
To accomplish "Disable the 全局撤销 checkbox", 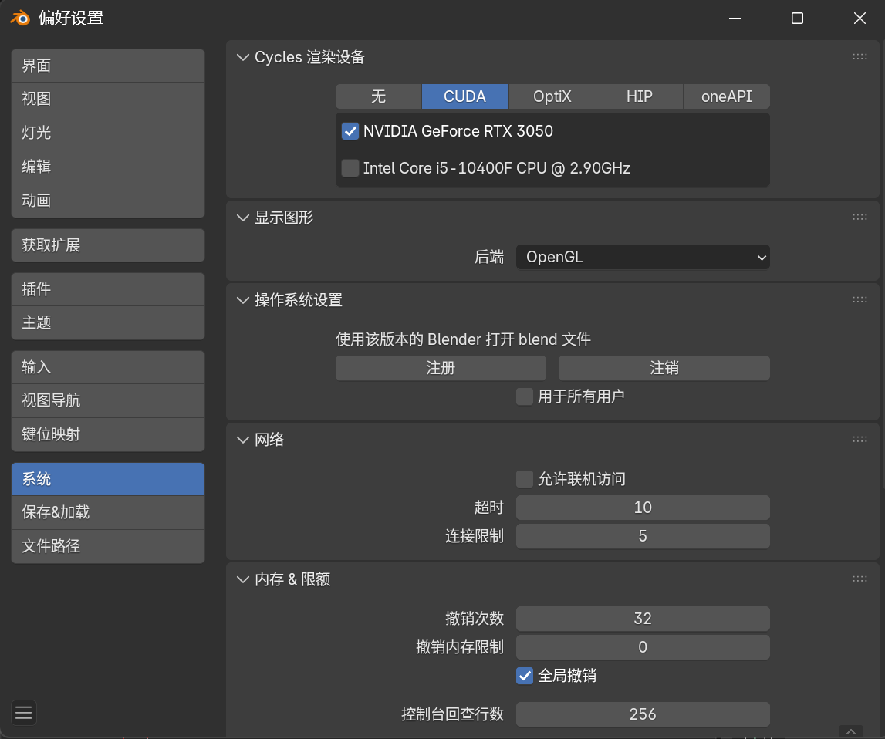I will pyautogui.click(x=525, y=675).
